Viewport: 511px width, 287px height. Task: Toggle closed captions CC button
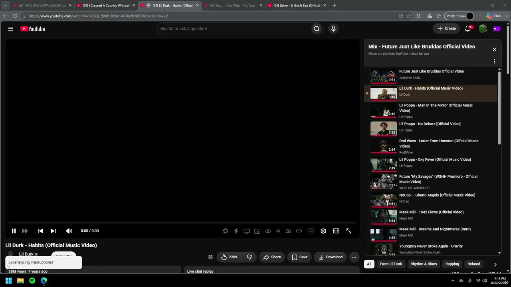pyautogui.click(x=311, y=231)
